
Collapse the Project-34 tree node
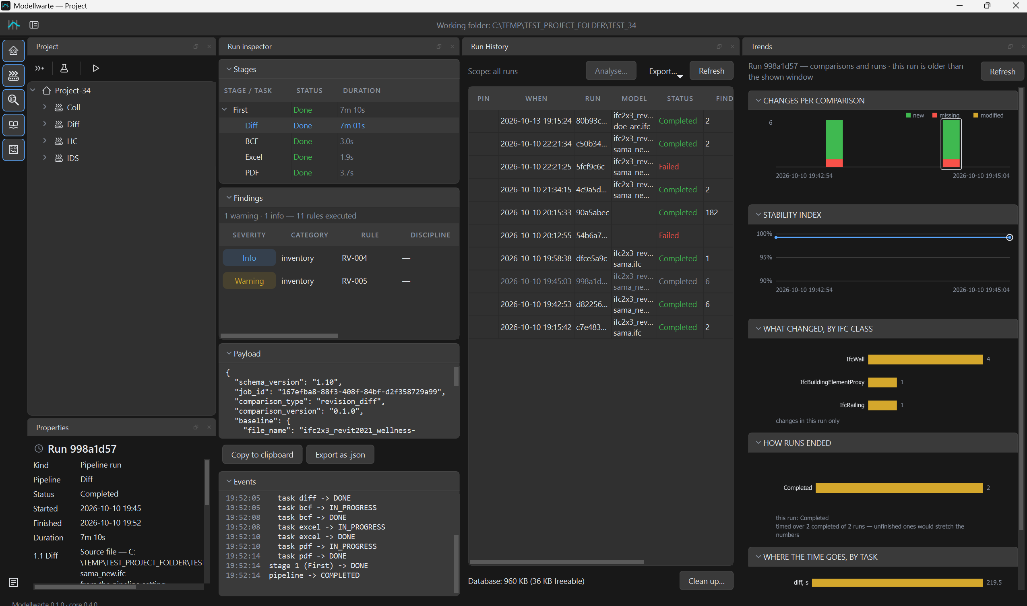33,90
